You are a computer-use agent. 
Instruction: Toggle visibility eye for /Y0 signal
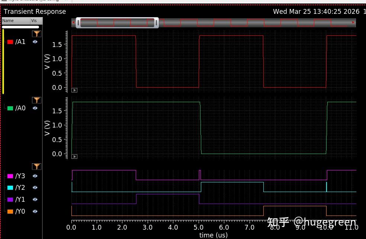pos(35,211)
